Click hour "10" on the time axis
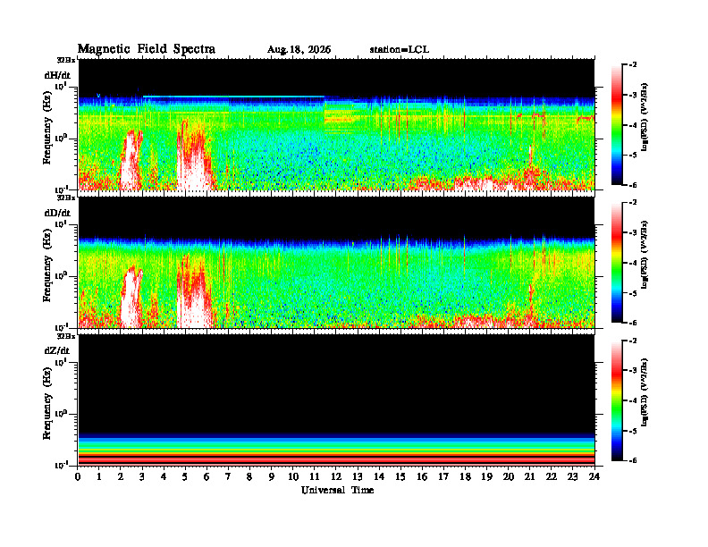708x547 pixels. coord(293,477)
